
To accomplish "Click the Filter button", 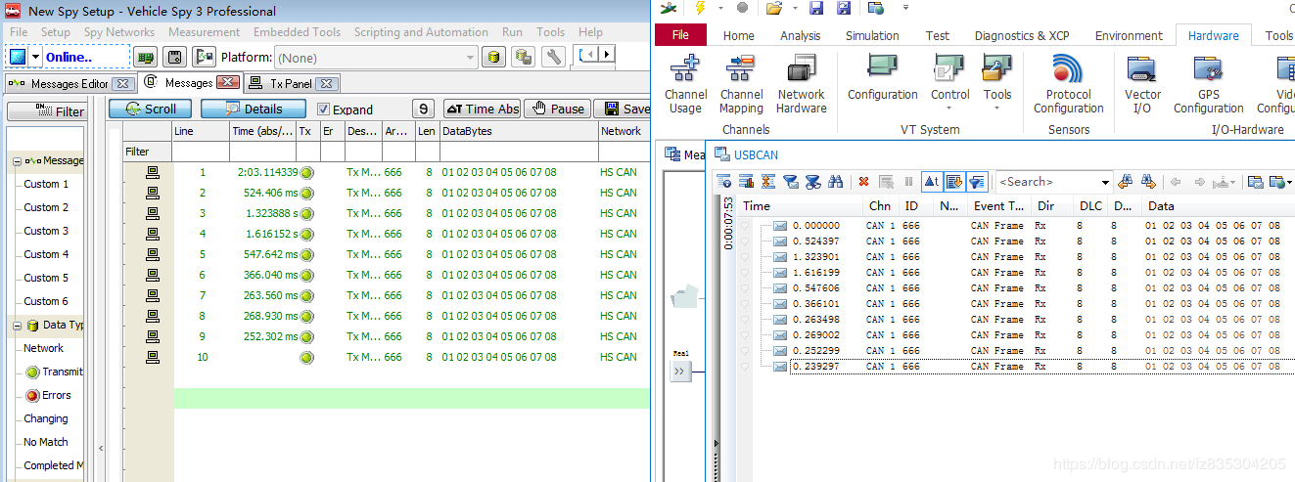I will (x=46, y=112).
